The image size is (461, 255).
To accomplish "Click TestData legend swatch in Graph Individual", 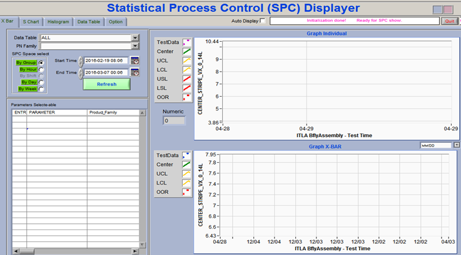I will pyautogui.click(x=186, y=42).
